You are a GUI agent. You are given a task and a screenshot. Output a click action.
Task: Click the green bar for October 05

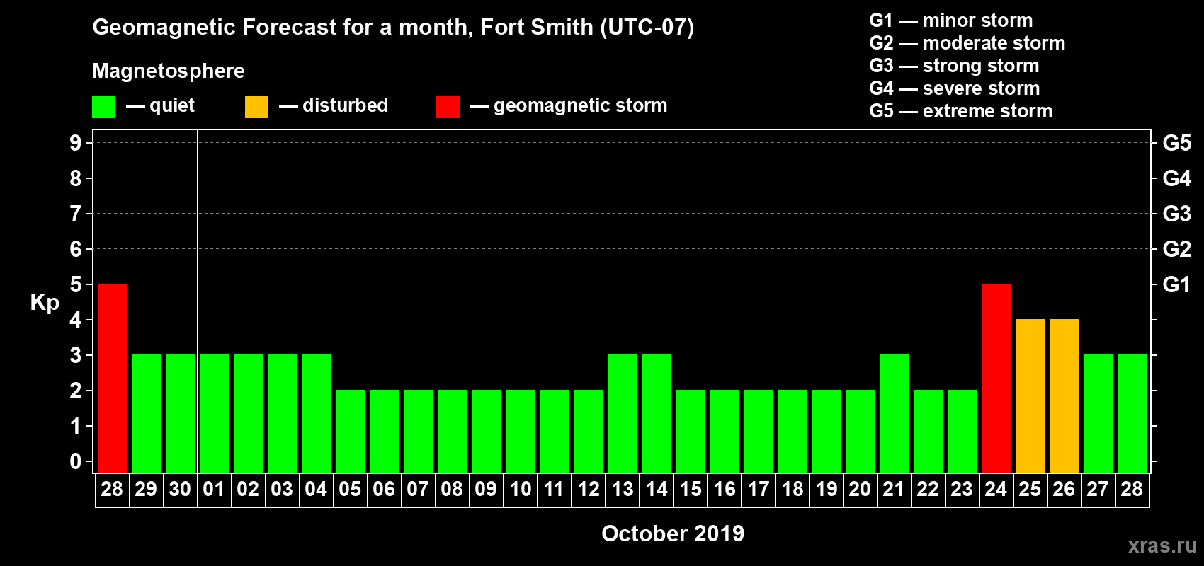[351, 431]
